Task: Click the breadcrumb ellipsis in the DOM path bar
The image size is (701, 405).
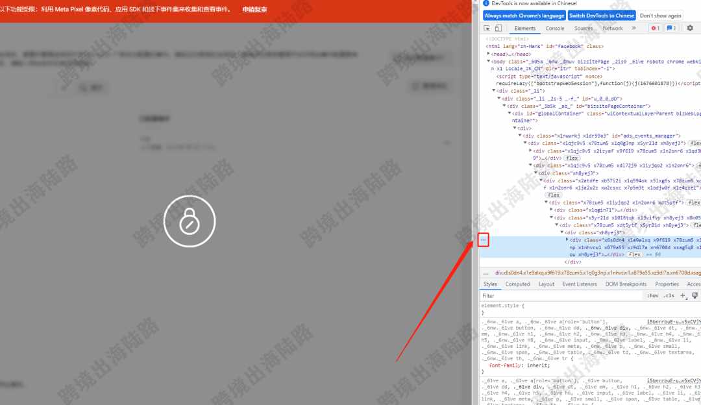Action: 486,273
